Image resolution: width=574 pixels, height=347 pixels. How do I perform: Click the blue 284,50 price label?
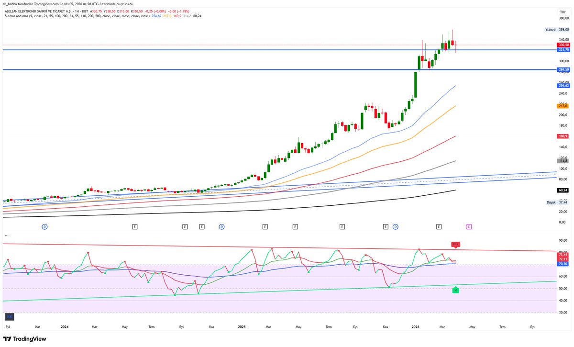pos(563,70)
